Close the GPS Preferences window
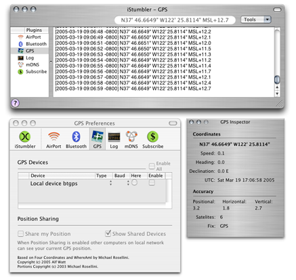 point(16,123)
